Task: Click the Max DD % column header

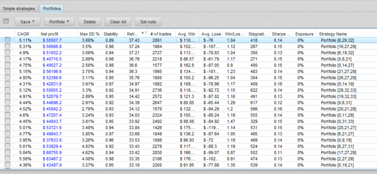Action: point(89,34)
